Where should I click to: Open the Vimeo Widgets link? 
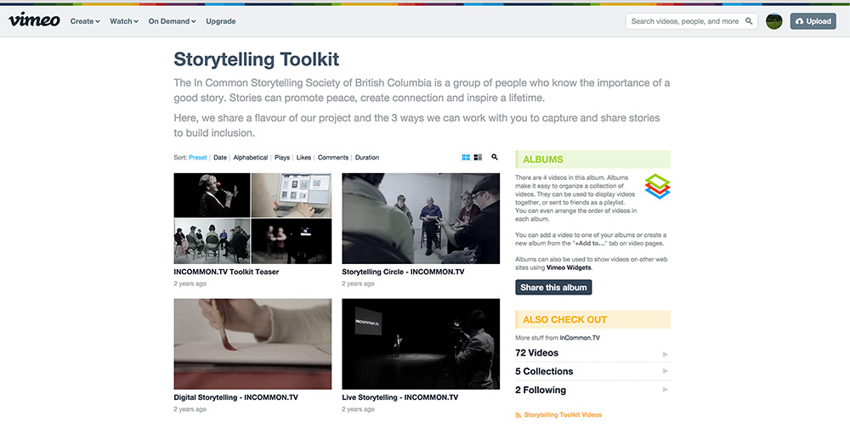pyautogui.click(x=569, y=267)
